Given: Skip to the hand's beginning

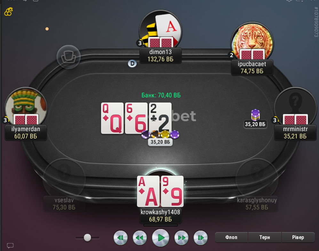Looking at the screenshot, I should coord(121,238).
